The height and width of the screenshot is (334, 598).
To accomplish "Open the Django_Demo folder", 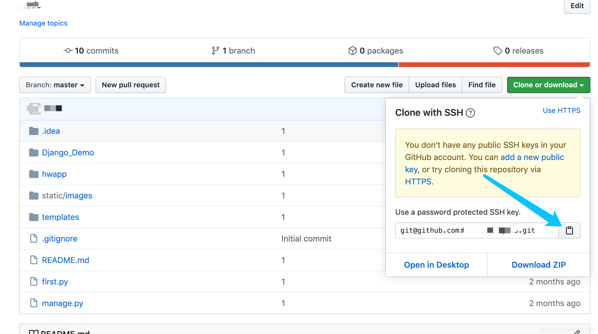I will (68, 152).
